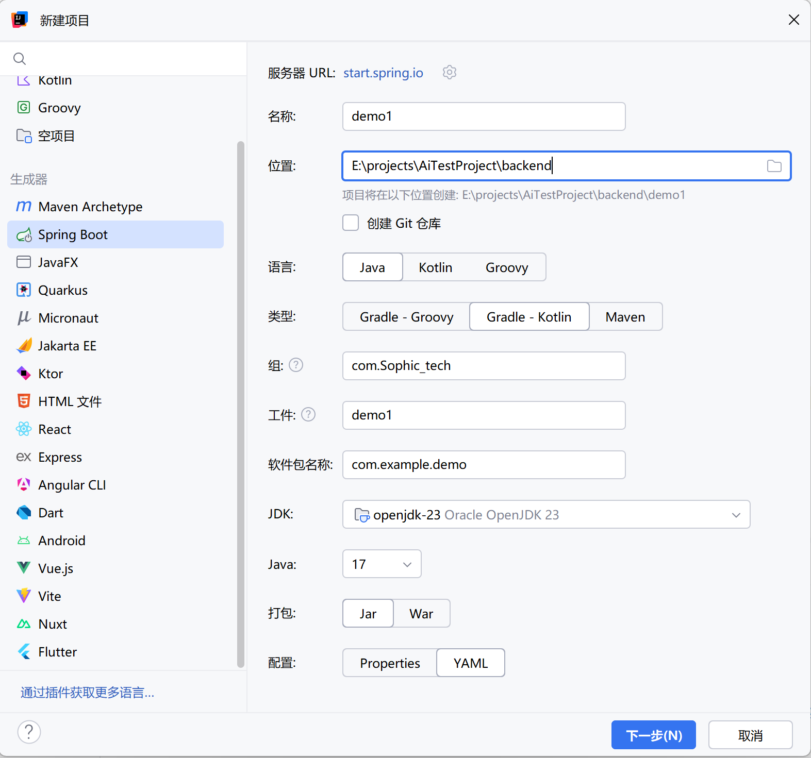Click 取消 button

click(x=751, y=735)
